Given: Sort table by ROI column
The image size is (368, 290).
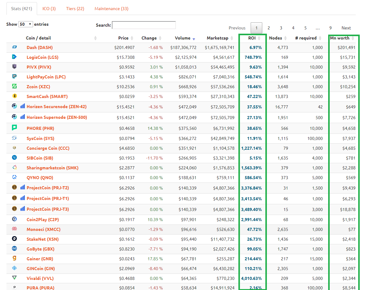Looking at the screenshot, I should point(254,38).
